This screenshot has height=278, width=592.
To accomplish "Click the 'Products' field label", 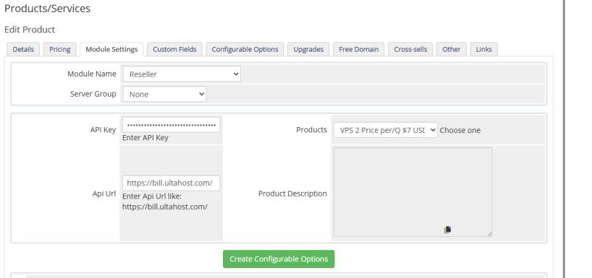I will click(x=311, y=130).
